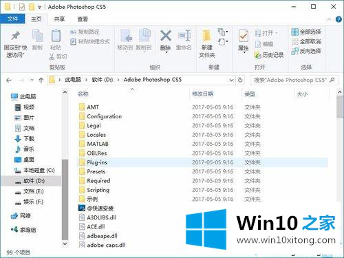
Task: Switch to the 查看 ribbon tab
Action: pos(83,19)
